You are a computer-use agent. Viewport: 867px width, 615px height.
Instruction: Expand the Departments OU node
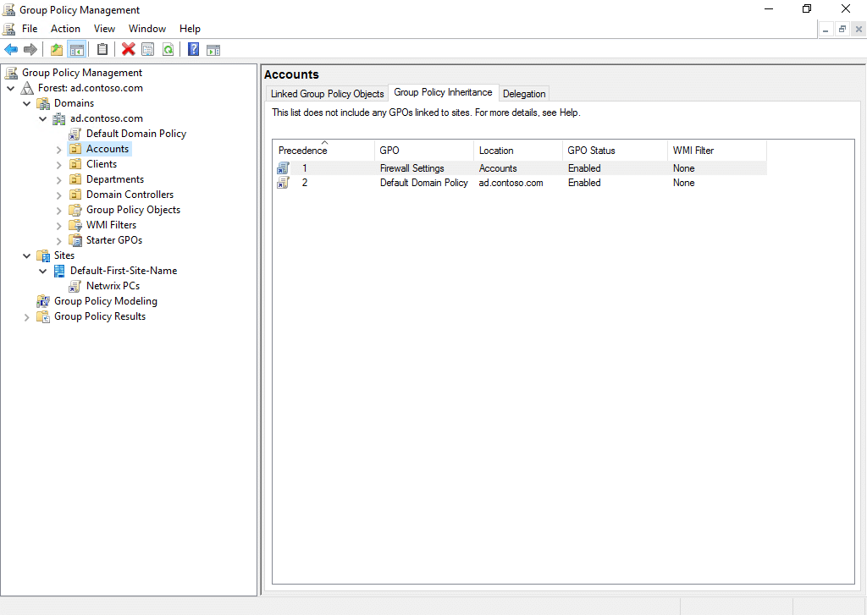pos(58,179)
